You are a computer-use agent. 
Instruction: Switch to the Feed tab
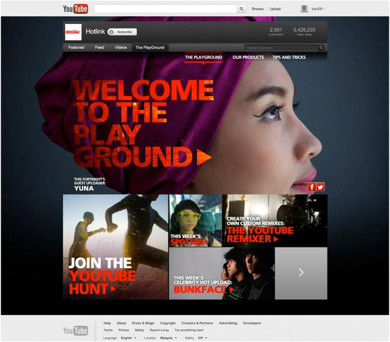100,47
